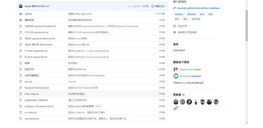Click the purple B contributor avatar
The height and width of the screenshot is (128, 263).
(x=189, y=102)
